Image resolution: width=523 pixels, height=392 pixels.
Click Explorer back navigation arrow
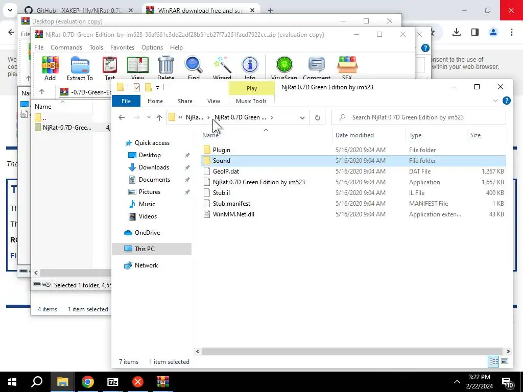(x=122, y=117)
